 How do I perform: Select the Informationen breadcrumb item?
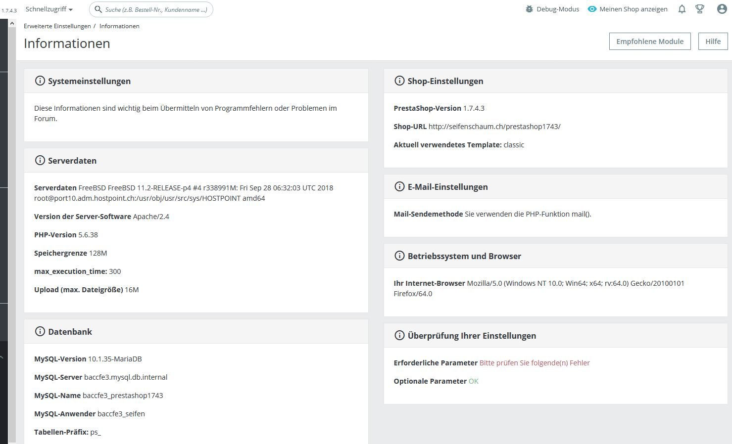[x=119, y=26]
